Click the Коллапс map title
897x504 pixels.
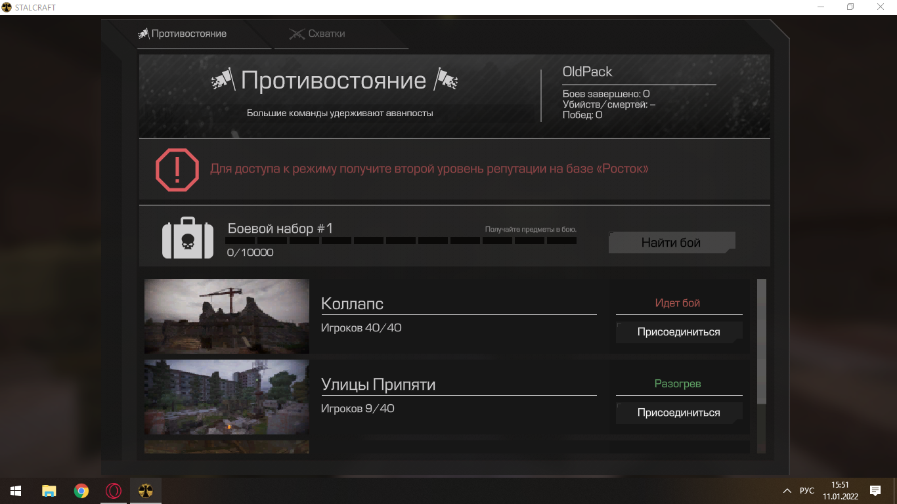point(352,304)
